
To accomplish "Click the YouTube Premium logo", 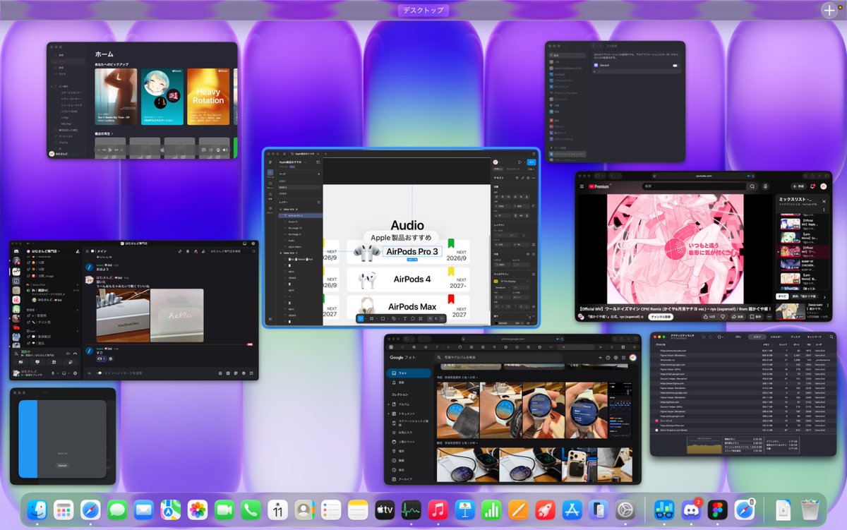I will pyautogui.click(x=599, y=186).
